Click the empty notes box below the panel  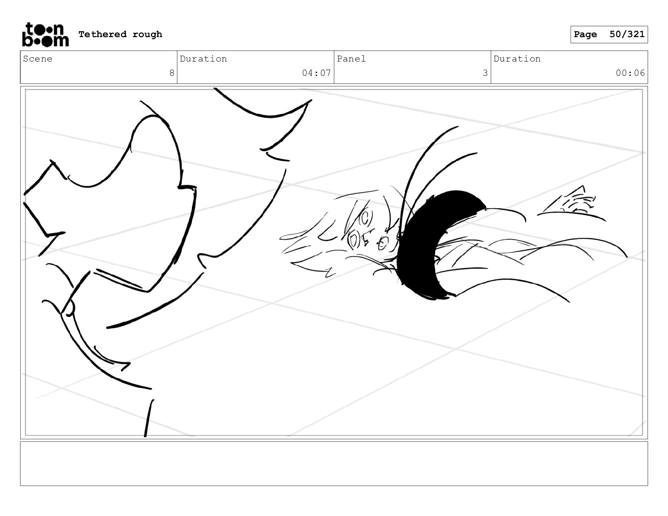point(334,463)
